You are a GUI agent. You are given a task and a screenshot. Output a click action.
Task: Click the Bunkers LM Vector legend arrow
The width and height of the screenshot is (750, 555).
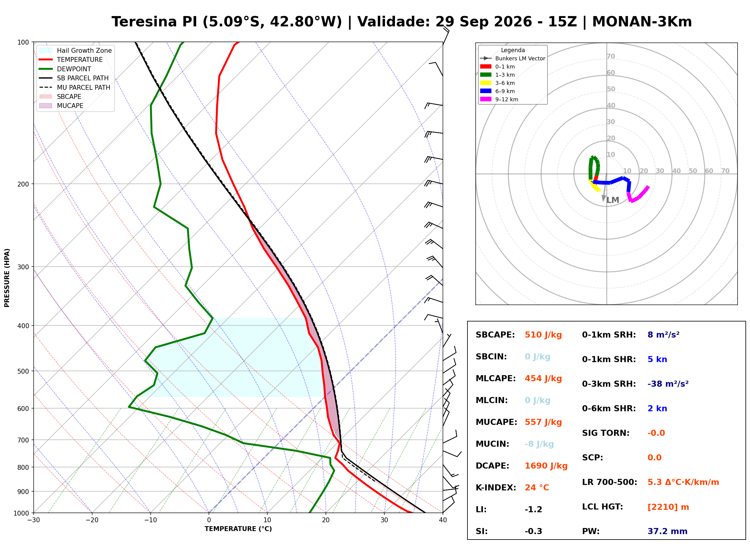[x=486, y=58]
